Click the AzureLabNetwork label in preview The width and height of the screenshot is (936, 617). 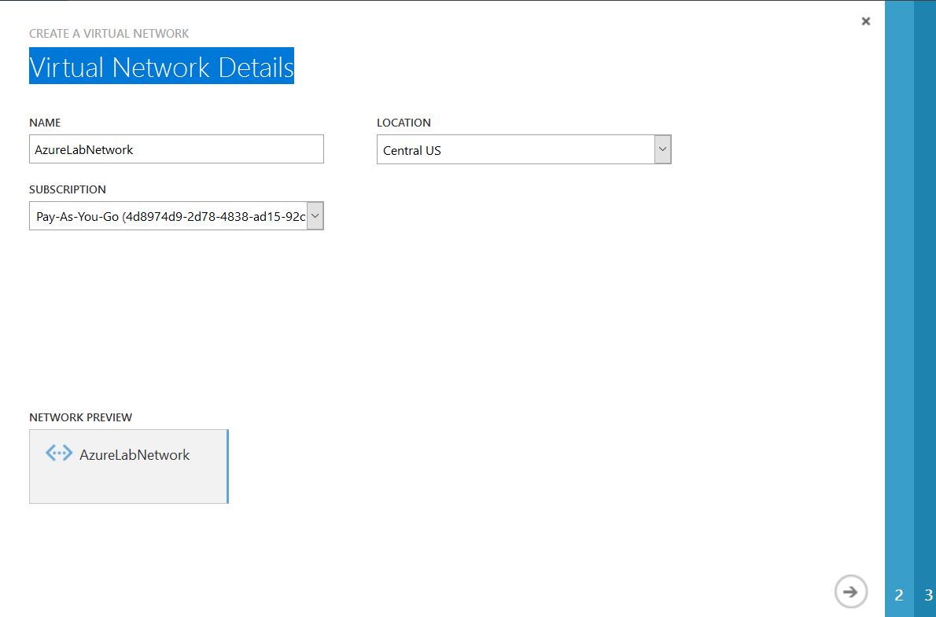(x=135, y=454)
